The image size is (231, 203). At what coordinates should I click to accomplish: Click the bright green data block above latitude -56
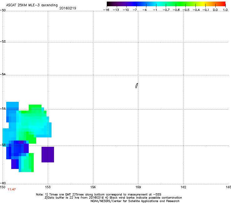[x=35, y=108]
